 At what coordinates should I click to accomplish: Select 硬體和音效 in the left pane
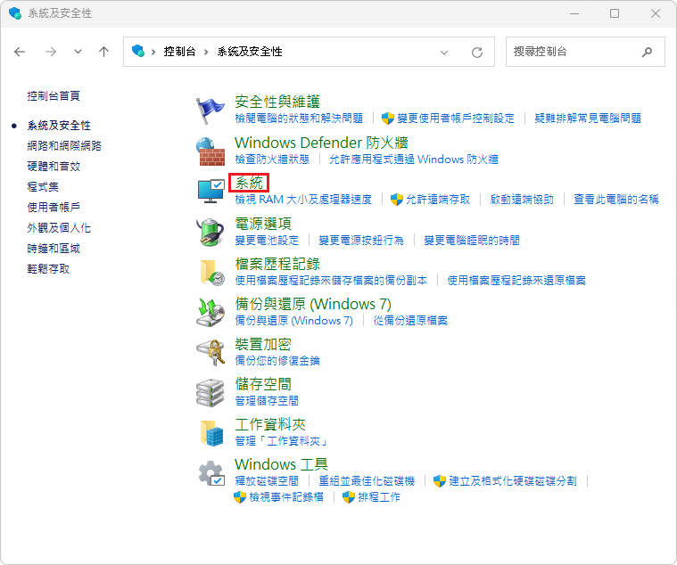pos(54,166)
